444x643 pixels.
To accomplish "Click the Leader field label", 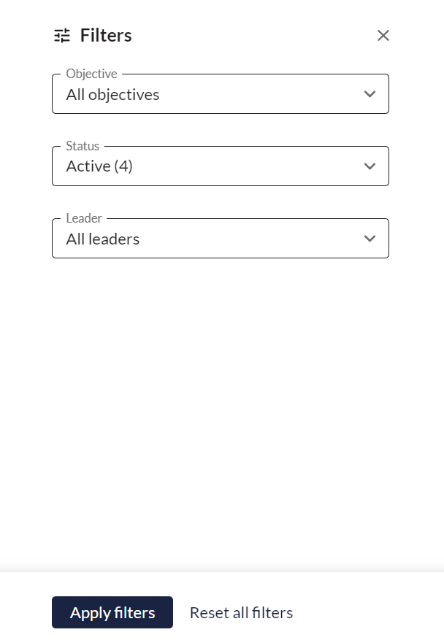I will point(84,218).
